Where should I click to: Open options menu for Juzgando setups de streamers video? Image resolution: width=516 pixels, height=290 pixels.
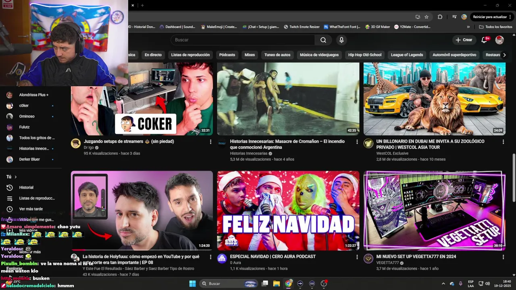[210, 142]
